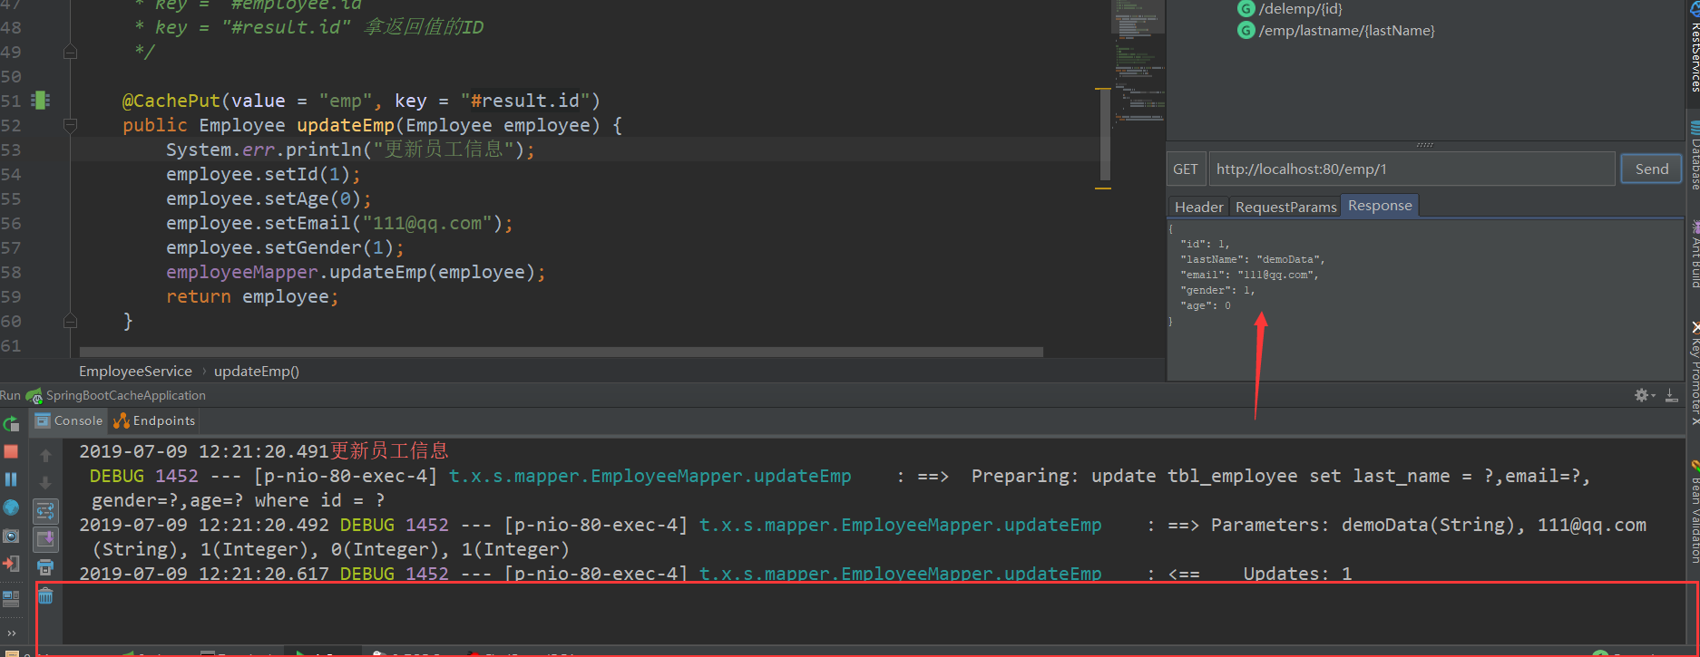This screenshot has width=1700, height=657.
Task: Open the browser globe icon in Run panel
Action: pos(11,507)
